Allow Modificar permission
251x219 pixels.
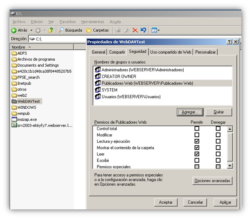point(197,135)
